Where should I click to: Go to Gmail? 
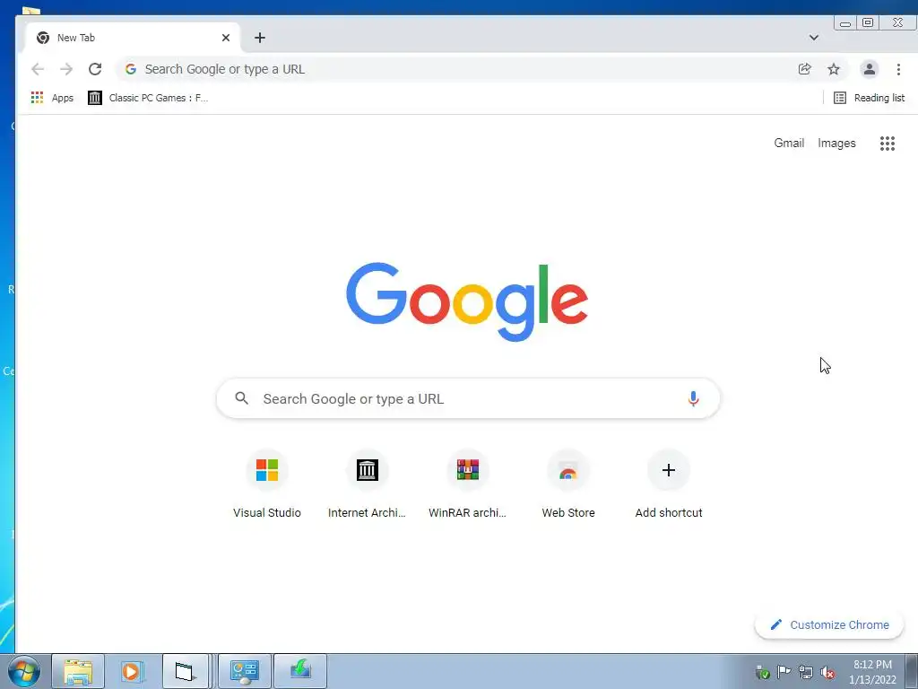click(789, 143)
